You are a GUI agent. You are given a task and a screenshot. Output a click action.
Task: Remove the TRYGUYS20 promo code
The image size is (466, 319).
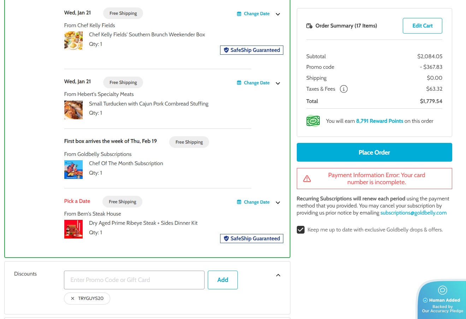point(72,299)
